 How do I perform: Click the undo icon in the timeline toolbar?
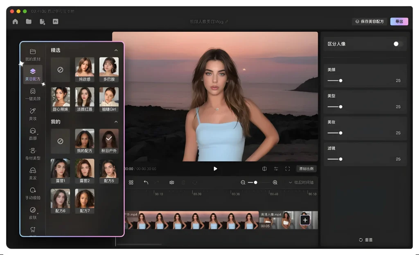(x=146, y=182)
